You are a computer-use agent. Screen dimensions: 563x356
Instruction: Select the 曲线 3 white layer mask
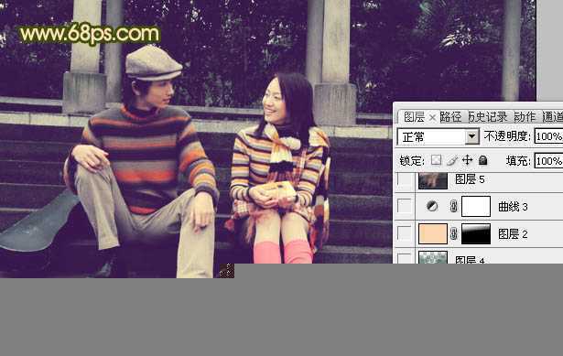476,206
